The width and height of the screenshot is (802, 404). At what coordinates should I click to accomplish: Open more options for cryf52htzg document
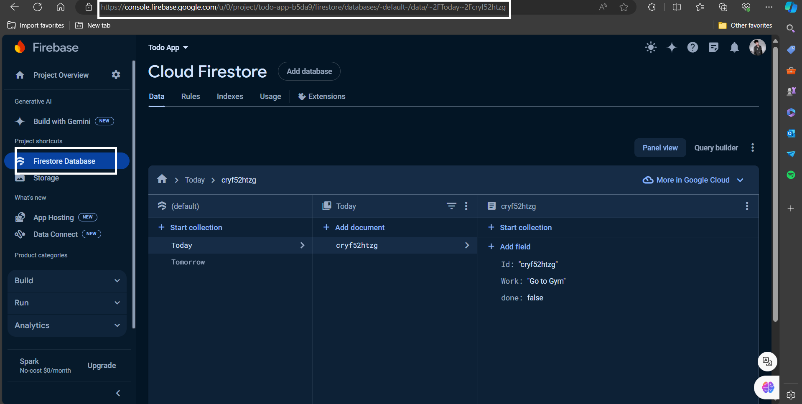pyautogui.click(x=747, y=206)
